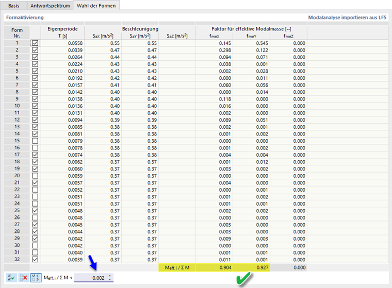Click the Faktor für effektive Modalmasse header
This screenshot has height=288, width=392.
click(251, 29)
